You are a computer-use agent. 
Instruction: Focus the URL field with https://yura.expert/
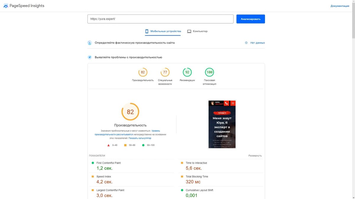[160, 19]
